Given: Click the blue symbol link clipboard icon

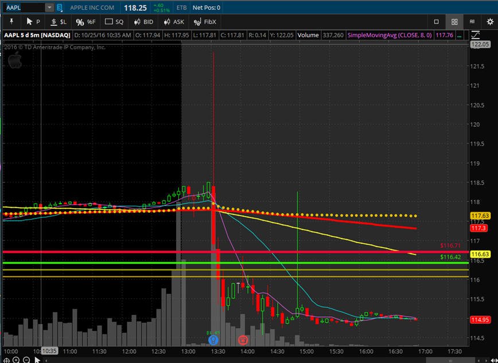Looking at the screenshot, I should 60,7.
